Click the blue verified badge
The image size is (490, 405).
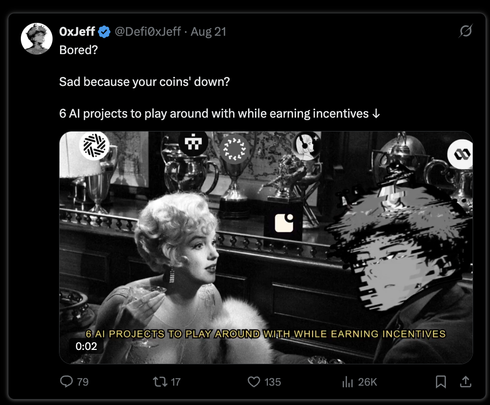(x=104, y=32)
